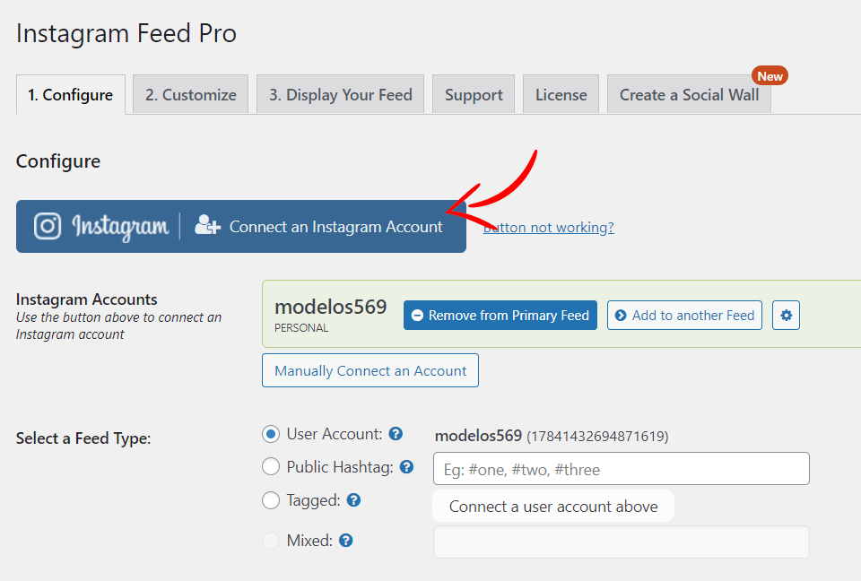This screenshot has width=861, height=581.
Task: Switch to the 2. Customize tab
Action: point(190,94)
